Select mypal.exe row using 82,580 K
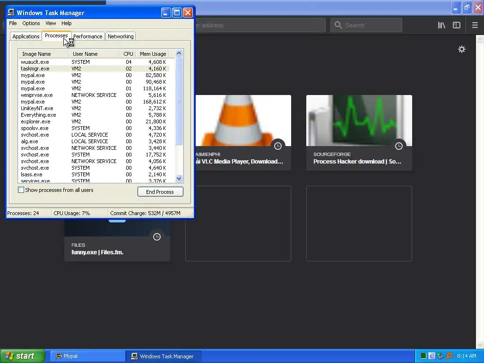The image size is (484, 363). (94, 75)
